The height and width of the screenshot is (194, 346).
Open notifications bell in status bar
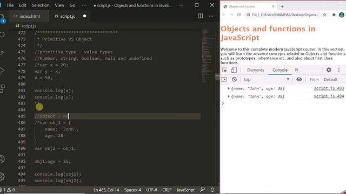point(212,190)
